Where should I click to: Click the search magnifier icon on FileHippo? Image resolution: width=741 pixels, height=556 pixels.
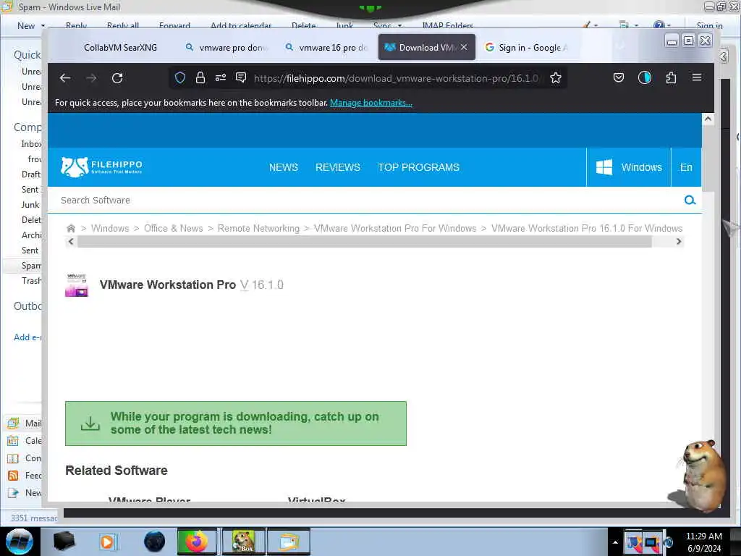click(x=690, y=201)
